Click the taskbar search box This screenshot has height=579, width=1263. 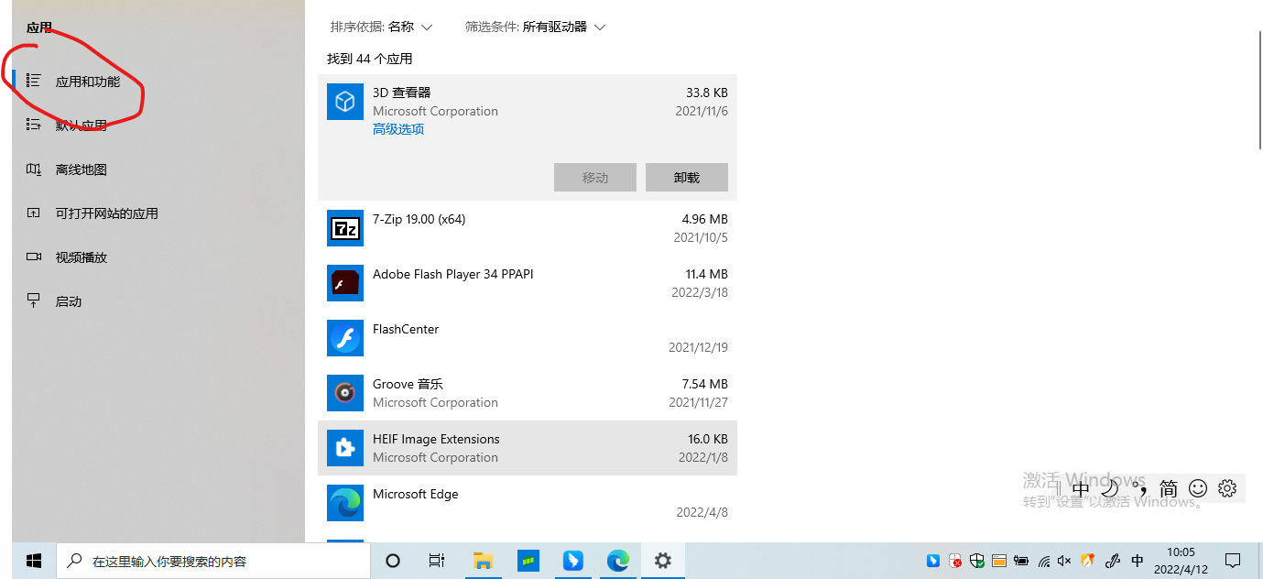click(213, 561)
